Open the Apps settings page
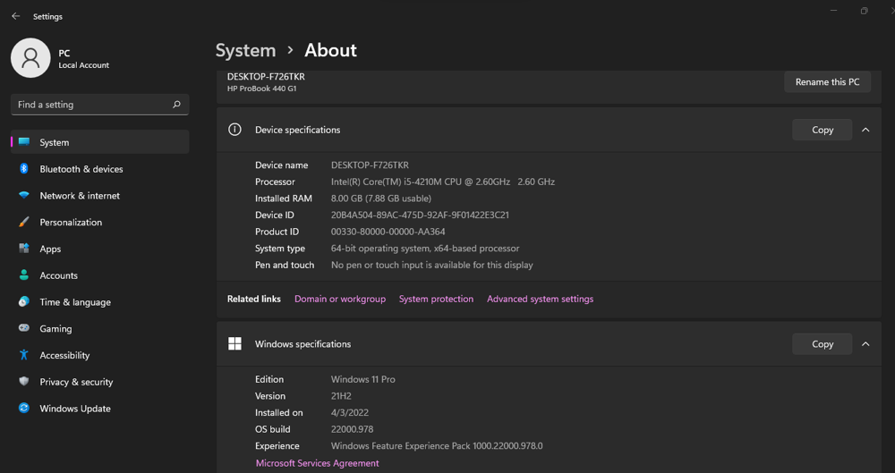 click(x=100, y=249)
